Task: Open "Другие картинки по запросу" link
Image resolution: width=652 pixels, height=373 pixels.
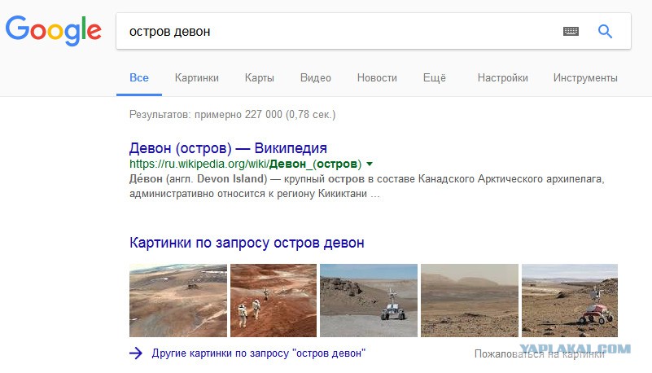Action: pyautogui.click(x=258, y=353)
